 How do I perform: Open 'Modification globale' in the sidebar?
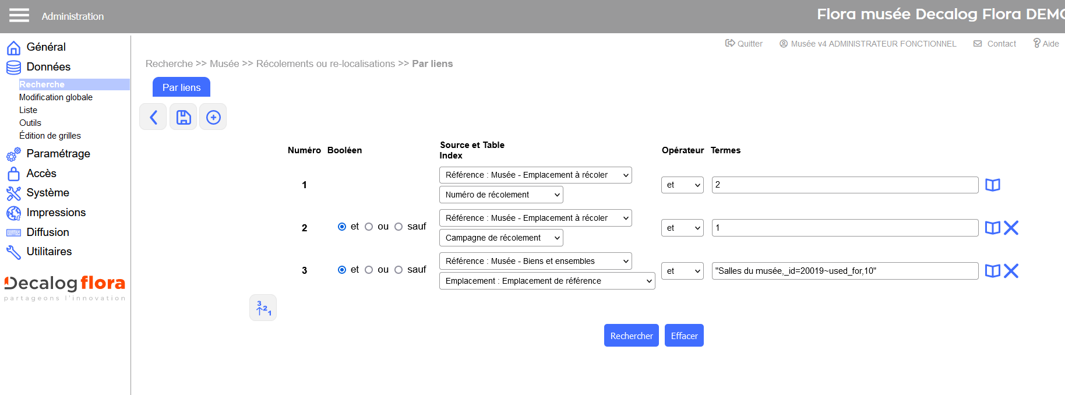tap(56, 97)
